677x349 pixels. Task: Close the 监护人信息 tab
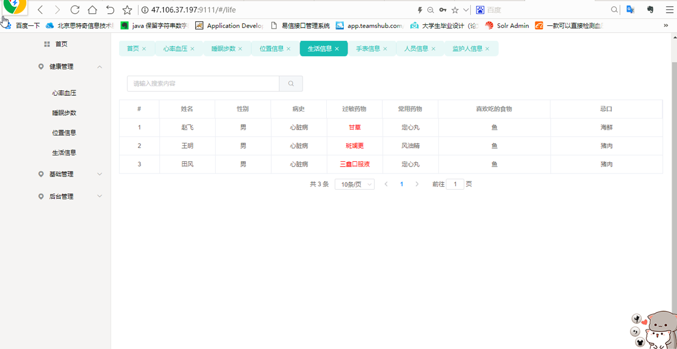487,49
